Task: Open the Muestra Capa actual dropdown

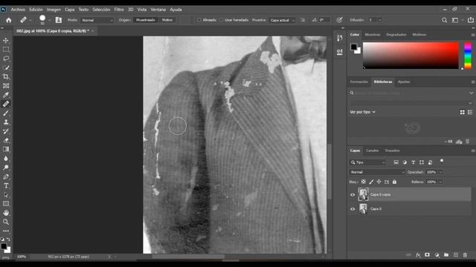Action: 283,20
